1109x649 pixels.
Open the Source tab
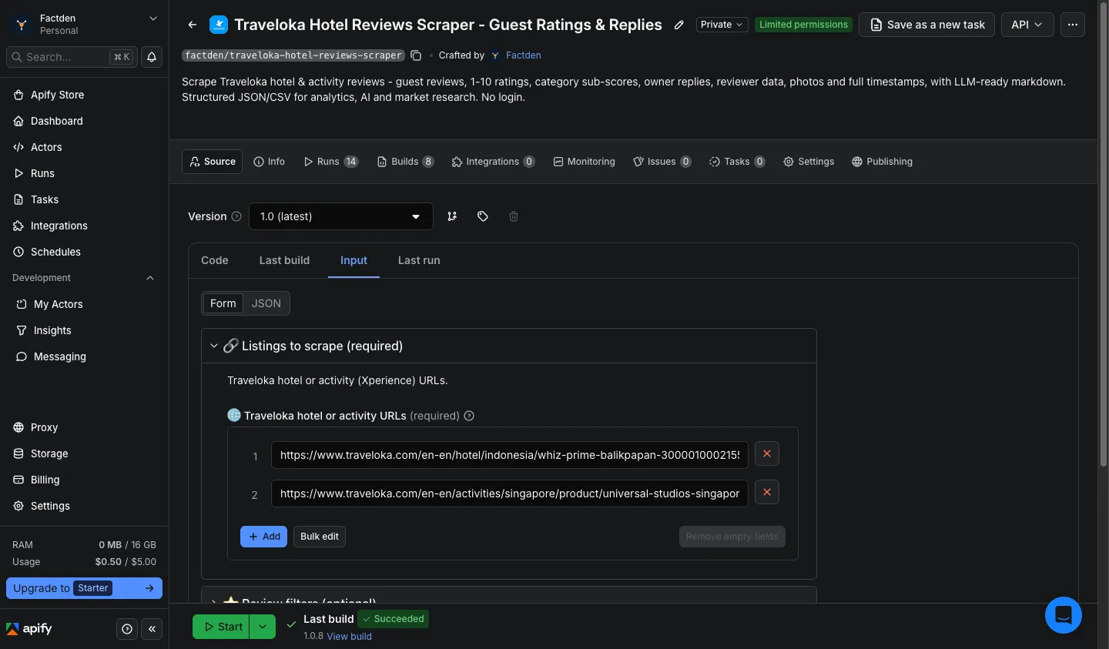[x=213, y=162]
